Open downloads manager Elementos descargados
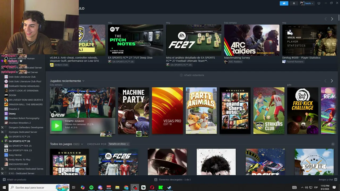Image resolution: width=340 pixels, height=191 pixels. pos(172,180)
